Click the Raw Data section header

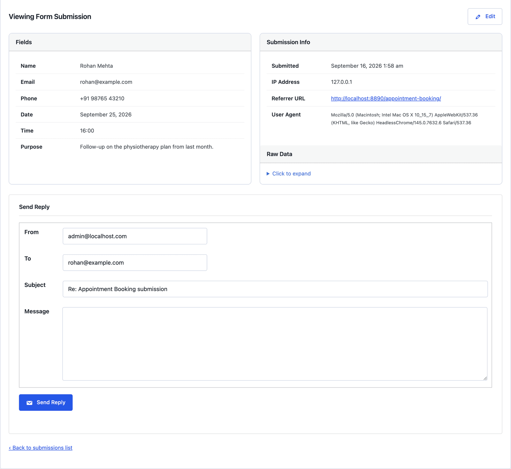coord(381,154)
